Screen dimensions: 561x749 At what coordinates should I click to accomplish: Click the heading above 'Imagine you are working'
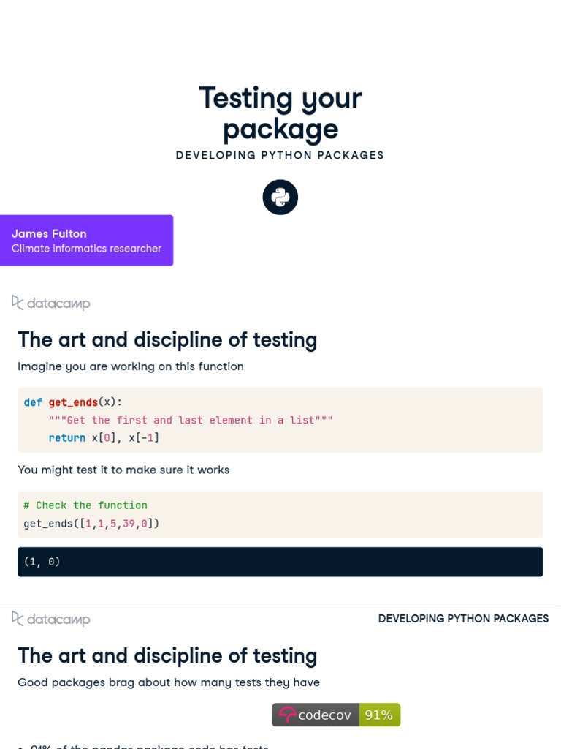click(x=167, y=340)
